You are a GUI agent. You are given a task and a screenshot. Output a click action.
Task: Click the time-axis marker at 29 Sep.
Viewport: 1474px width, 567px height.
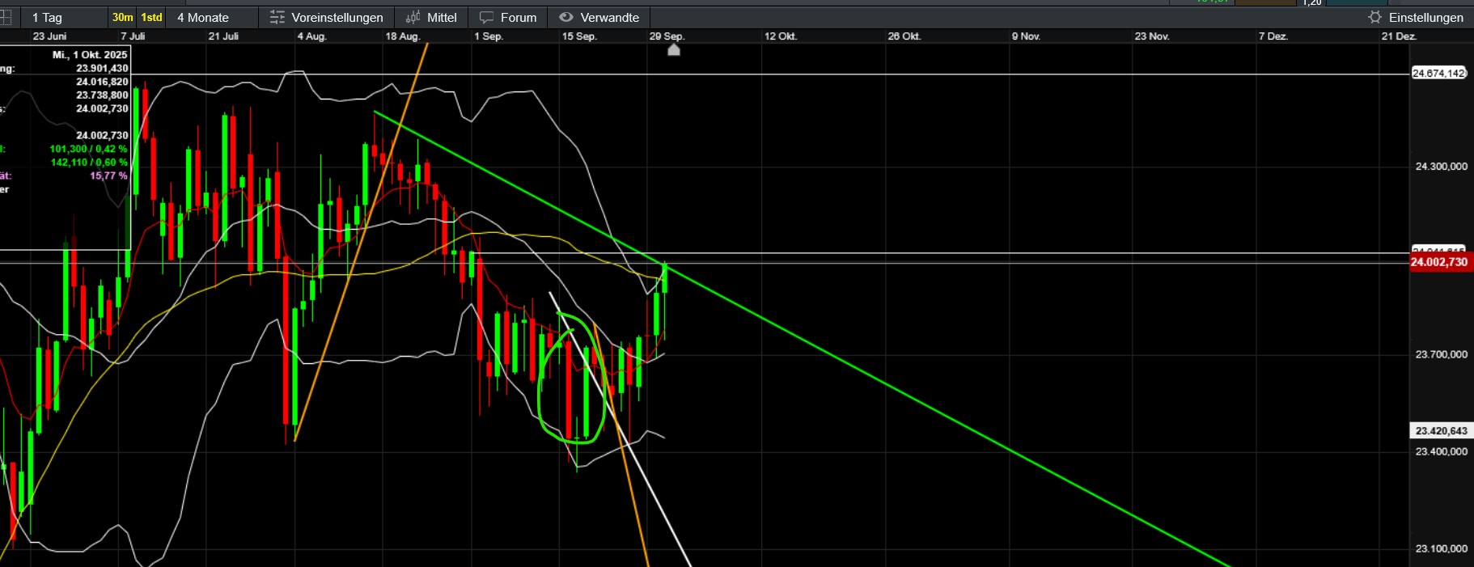pos(673,50)
